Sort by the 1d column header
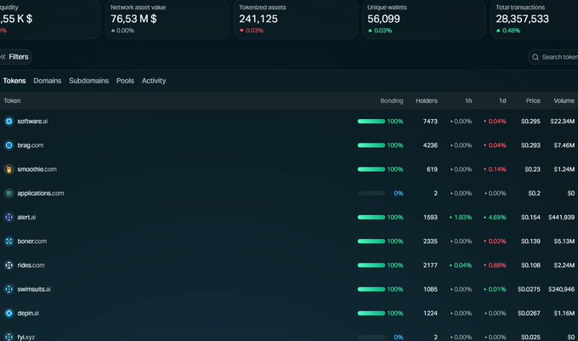The width and height of the screenshot is (578, 341). 502,100
